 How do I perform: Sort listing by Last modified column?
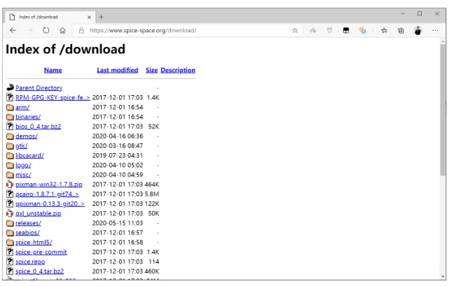pos(117,70)
